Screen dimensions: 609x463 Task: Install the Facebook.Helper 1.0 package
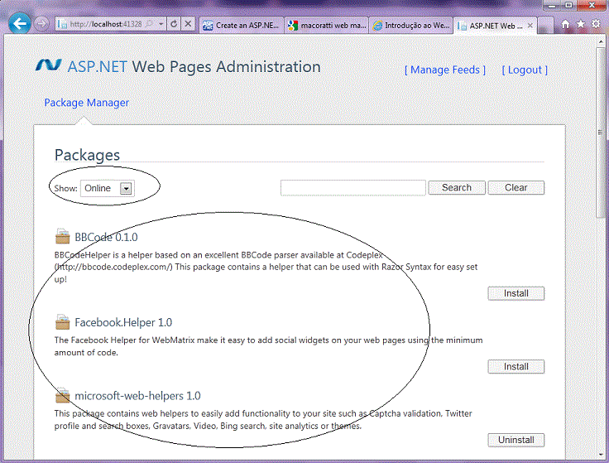point(516,367)
